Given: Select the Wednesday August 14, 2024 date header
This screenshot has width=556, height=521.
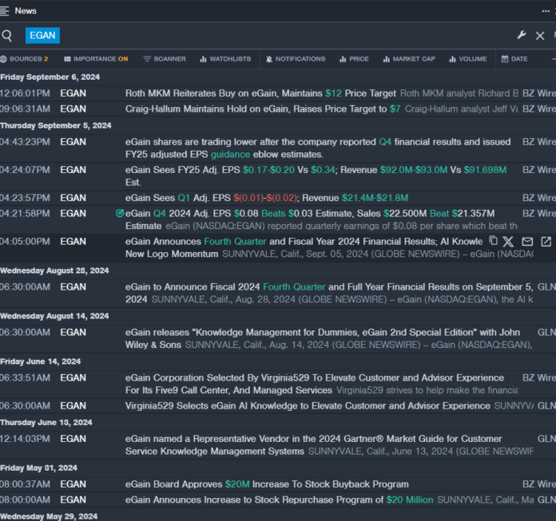Looking at the screenshot, I should (54, 316).
